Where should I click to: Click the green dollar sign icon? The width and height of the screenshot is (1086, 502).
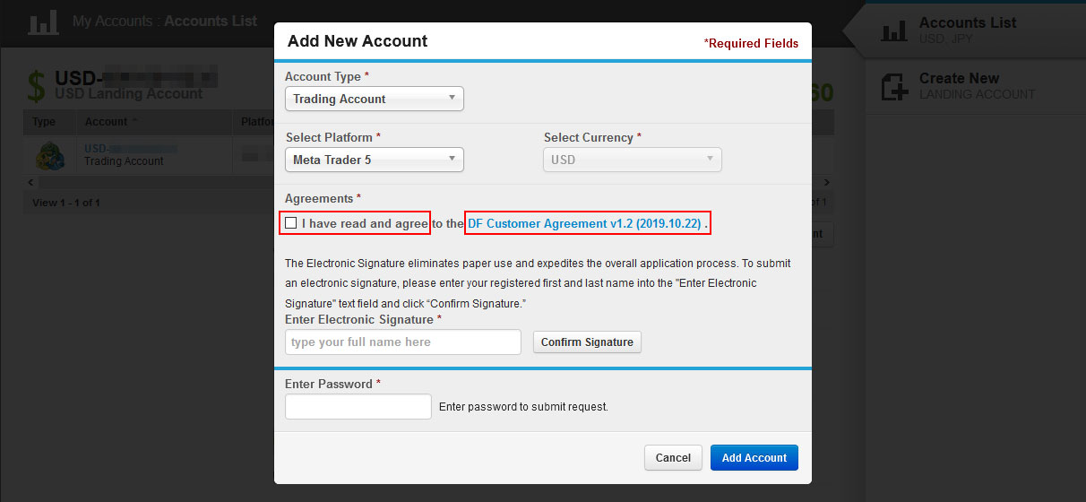[x=36, y=86]
